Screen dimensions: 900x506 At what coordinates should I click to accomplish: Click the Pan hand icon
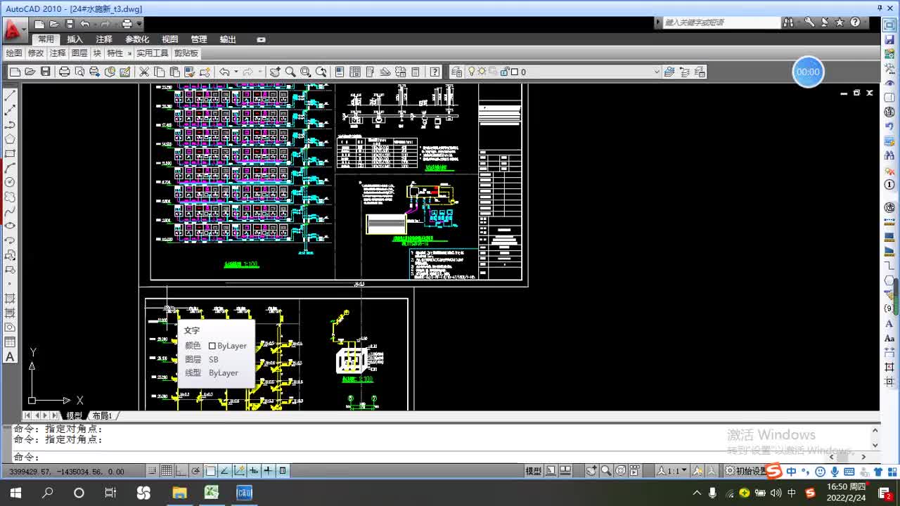tap(275, 72)
